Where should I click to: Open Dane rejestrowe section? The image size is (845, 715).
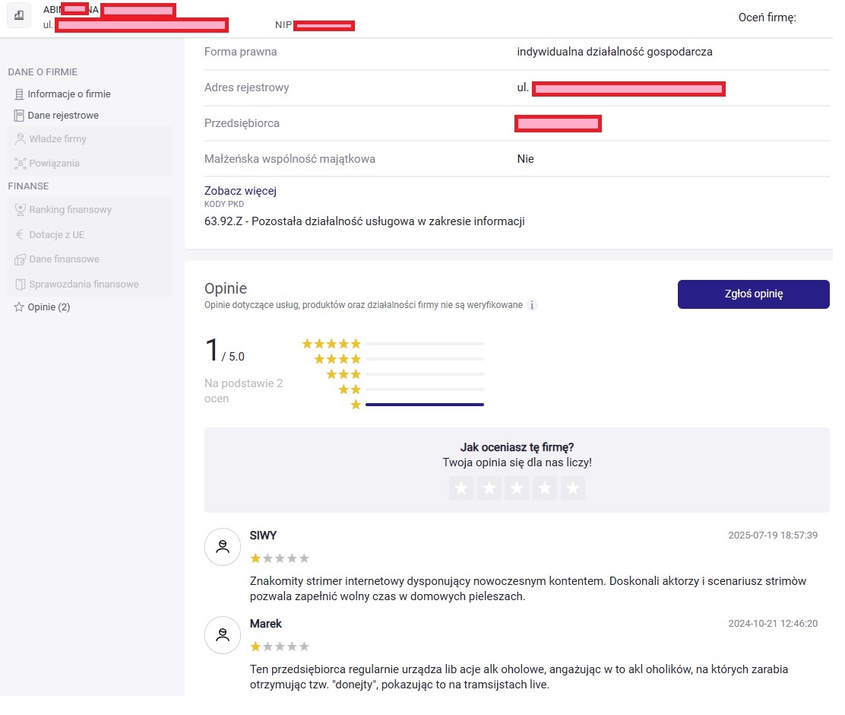(x=63, y=116)
